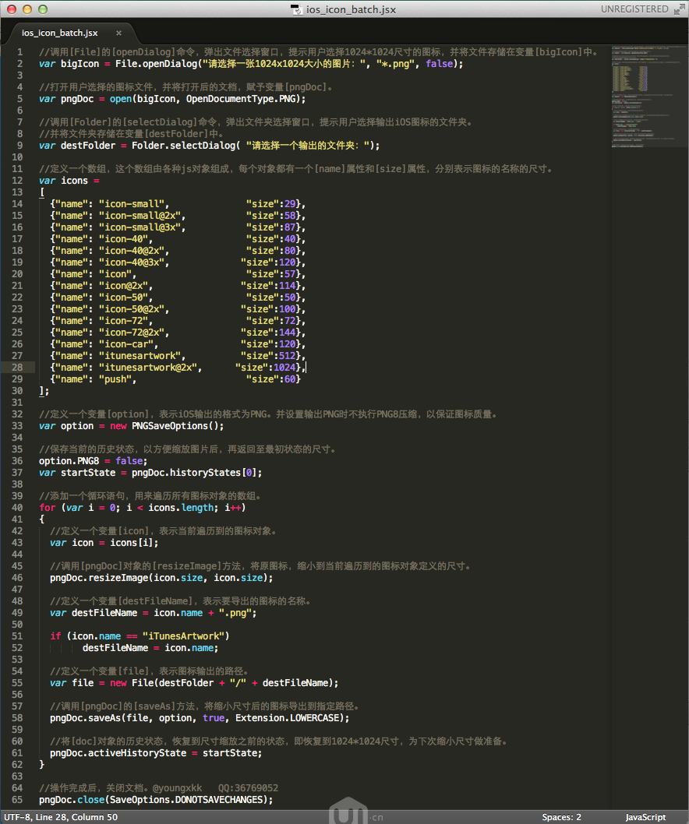Click on "pngDoc" declaration on line 5
The height and width of the screenshot is (824, 689).
coord(77,99)
